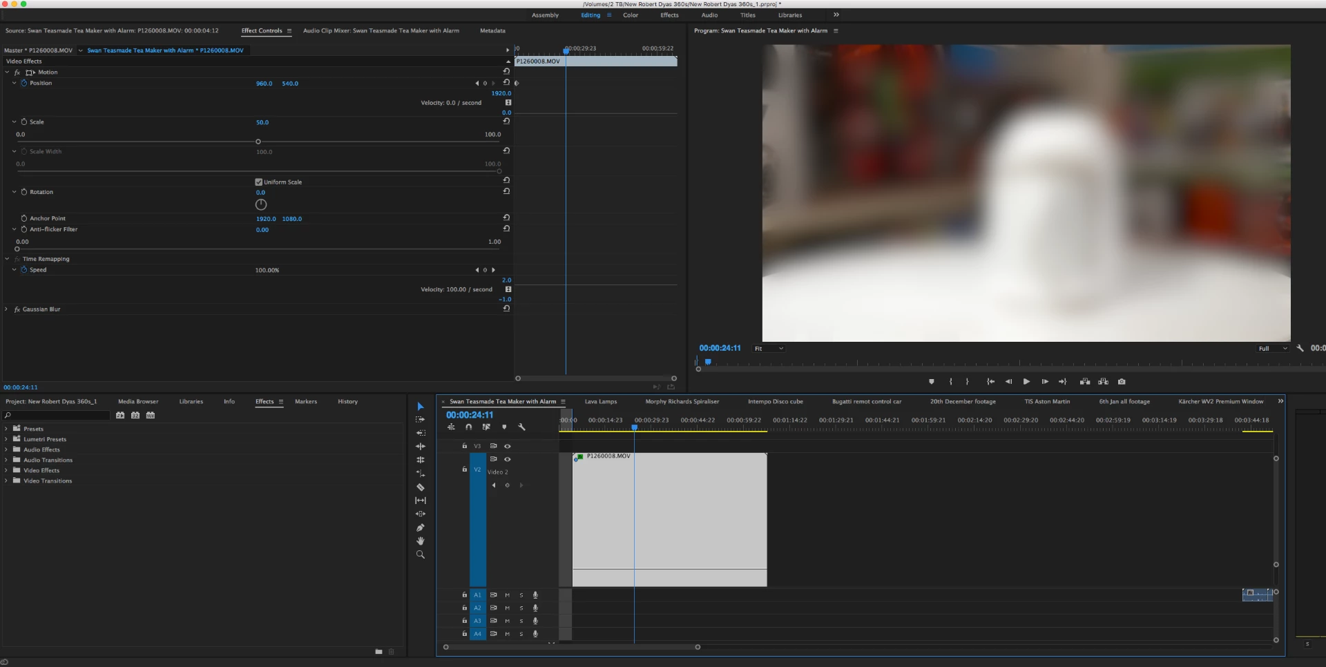Click the Extract button in Program monitor
The image size is (1326, 667).
pyautogui.click(x=1103, y=382)
